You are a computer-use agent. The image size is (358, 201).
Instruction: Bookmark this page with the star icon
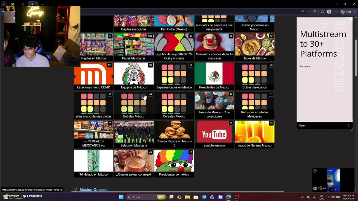[308, 12]
